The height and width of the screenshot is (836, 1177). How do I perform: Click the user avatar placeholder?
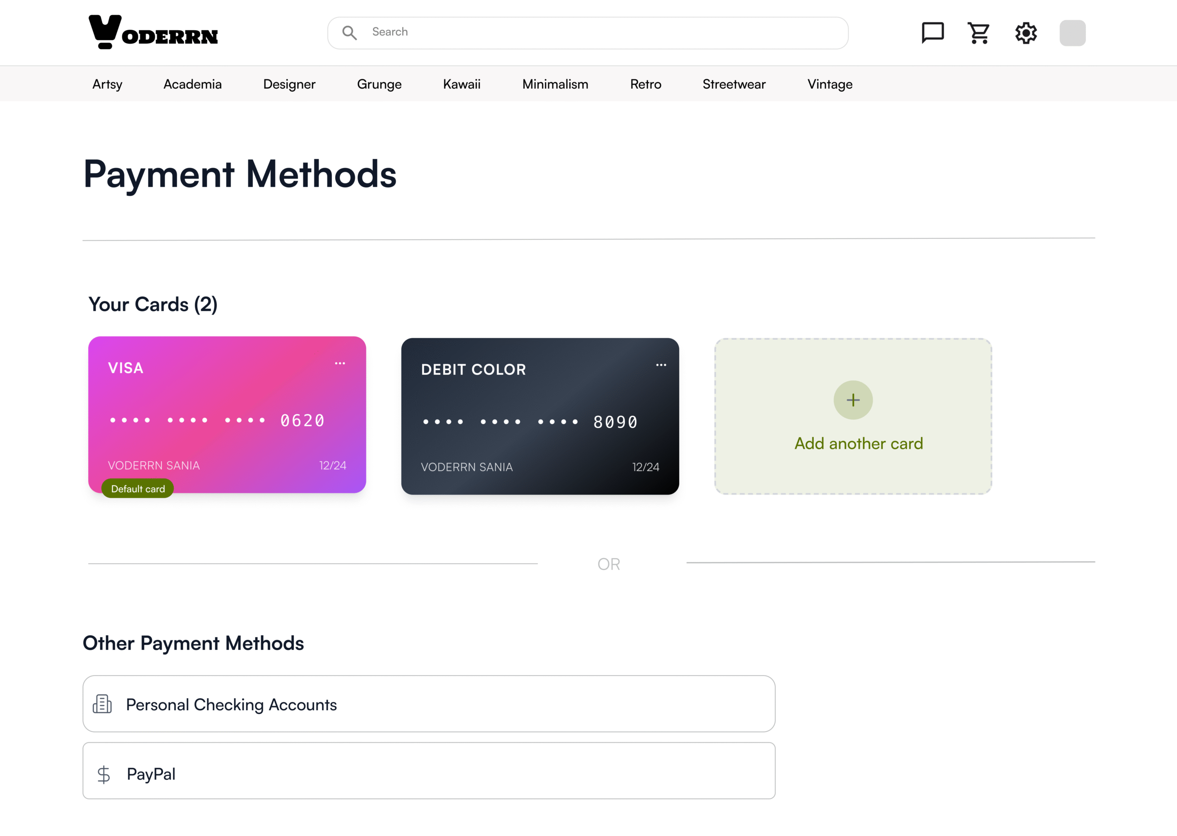pos(1072,33)
